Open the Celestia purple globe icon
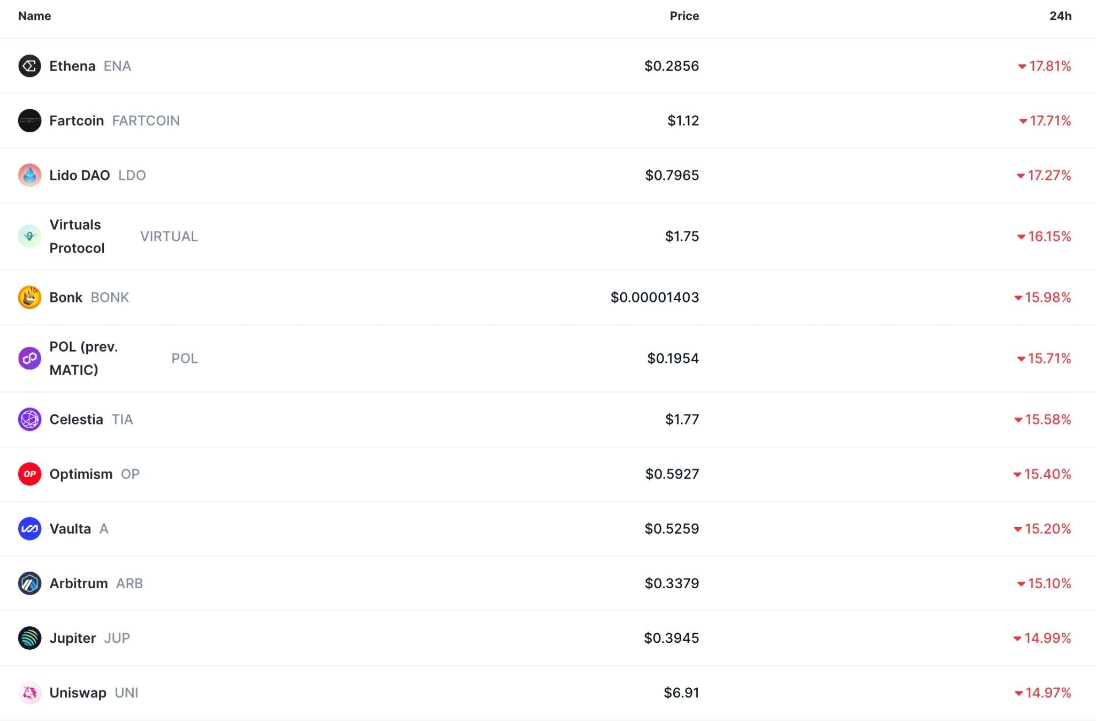The height and width of the screenshot is (721, 1096). point(29,419)
